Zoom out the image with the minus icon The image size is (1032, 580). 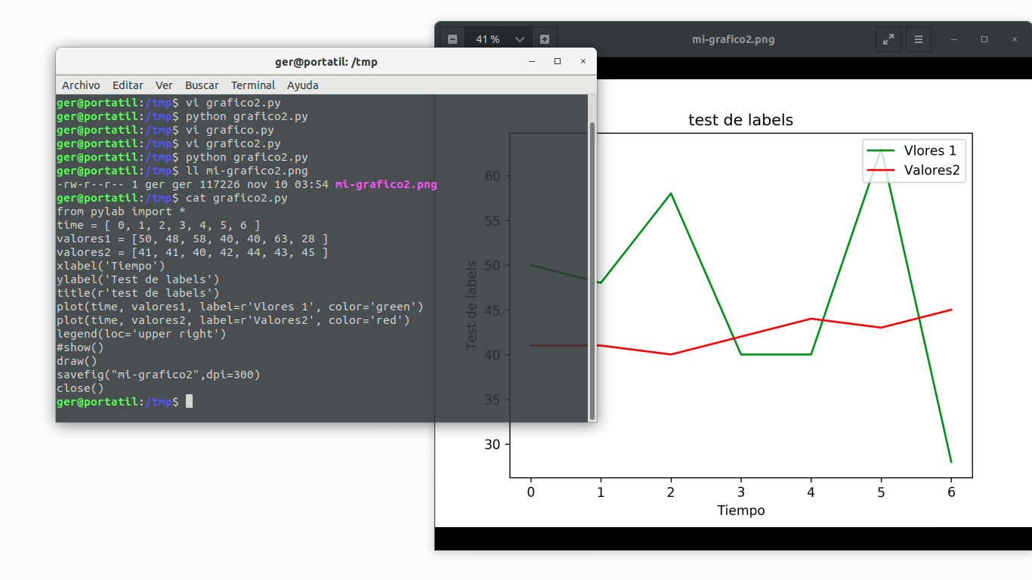pos(451,39)
